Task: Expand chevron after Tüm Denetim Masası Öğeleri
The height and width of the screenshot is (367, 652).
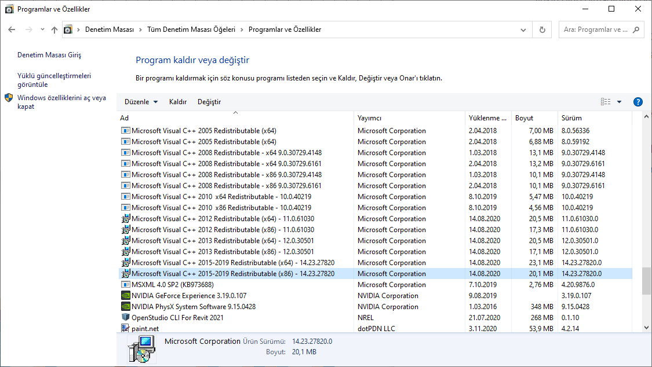Action: [242, 30]
